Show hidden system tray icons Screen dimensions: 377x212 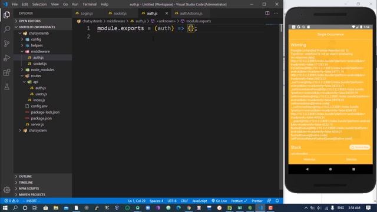(306, 208)
